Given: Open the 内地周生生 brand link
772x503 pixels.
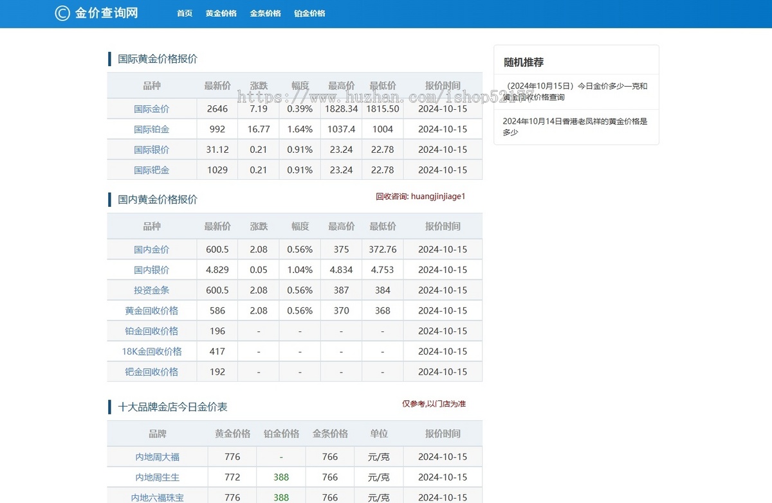Looking at the screenshot, I should coord(158,477).
